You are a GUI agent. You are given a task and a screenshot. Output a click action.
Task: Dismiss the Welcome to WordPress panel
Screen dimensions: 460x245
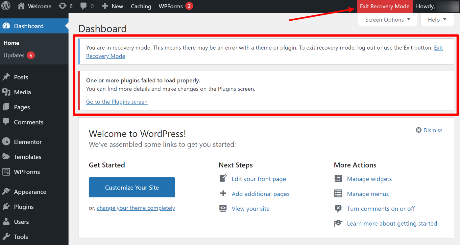point(429,130)
